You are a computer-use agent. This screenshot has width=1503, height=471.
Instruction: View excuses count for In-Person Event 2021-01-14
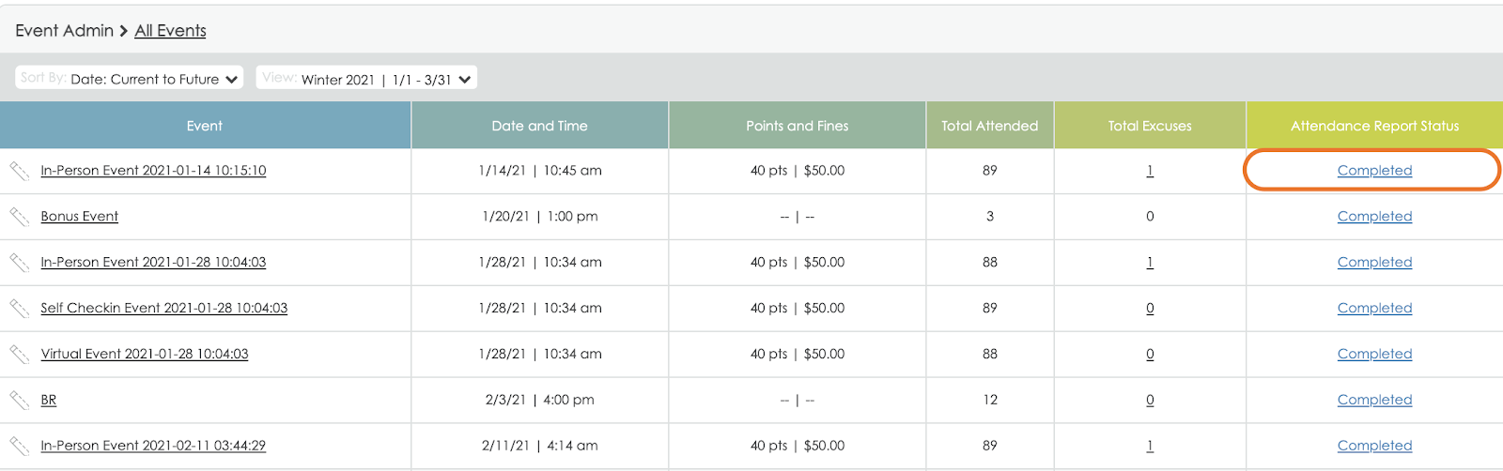coord(1150,171)
